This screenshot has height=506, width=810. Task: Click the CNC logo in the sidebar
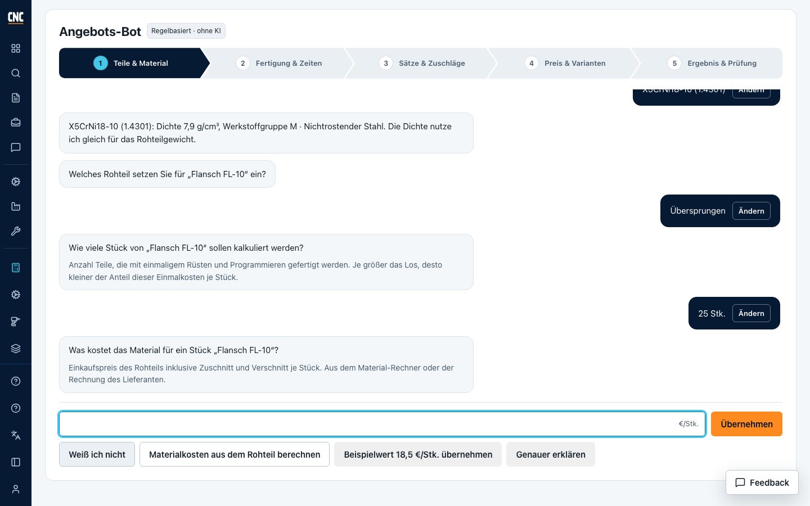pos(16,17)
